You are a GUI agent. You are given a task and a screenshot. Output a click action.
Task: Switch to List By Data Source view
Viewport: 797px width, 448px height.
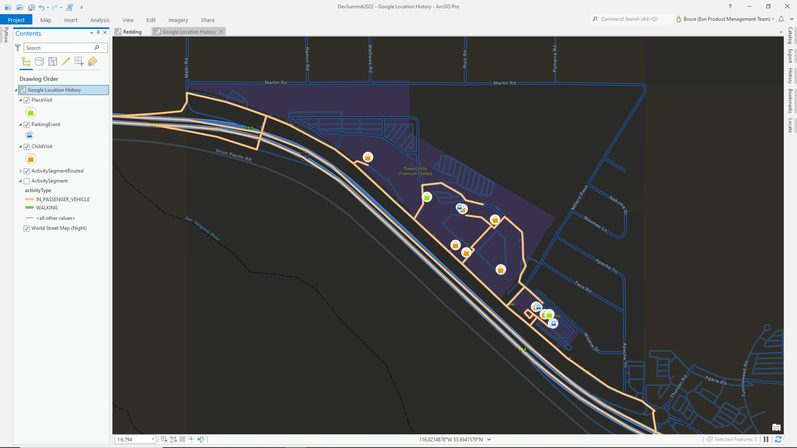39,62
